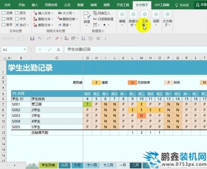Viewport: 207px width, 169px height.
Task: Click the next-sheet navigation arrow
Action: [15, 165]
